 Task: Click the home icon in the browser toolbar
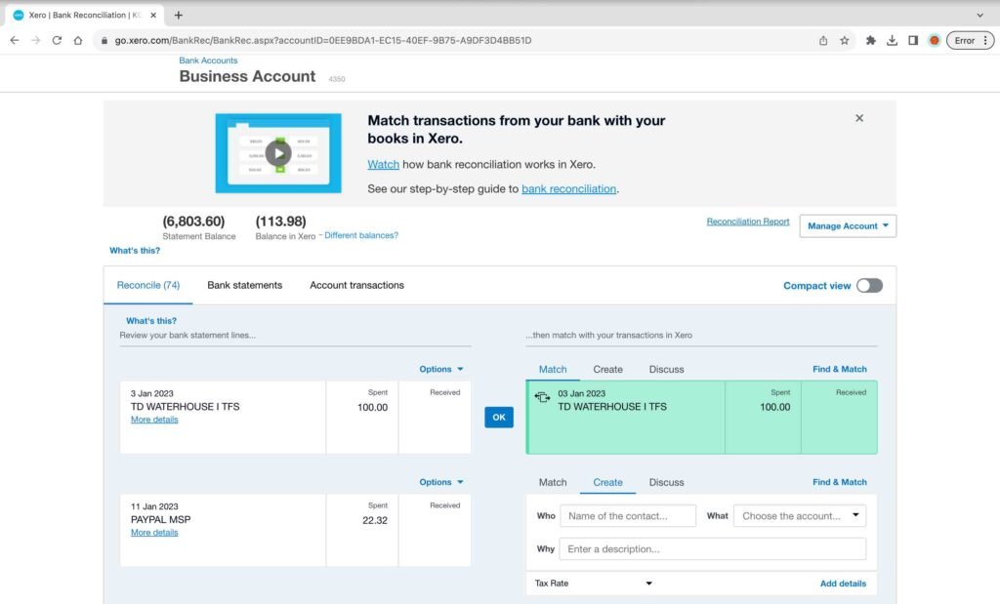pyautogui.click(x=78, y=41)
